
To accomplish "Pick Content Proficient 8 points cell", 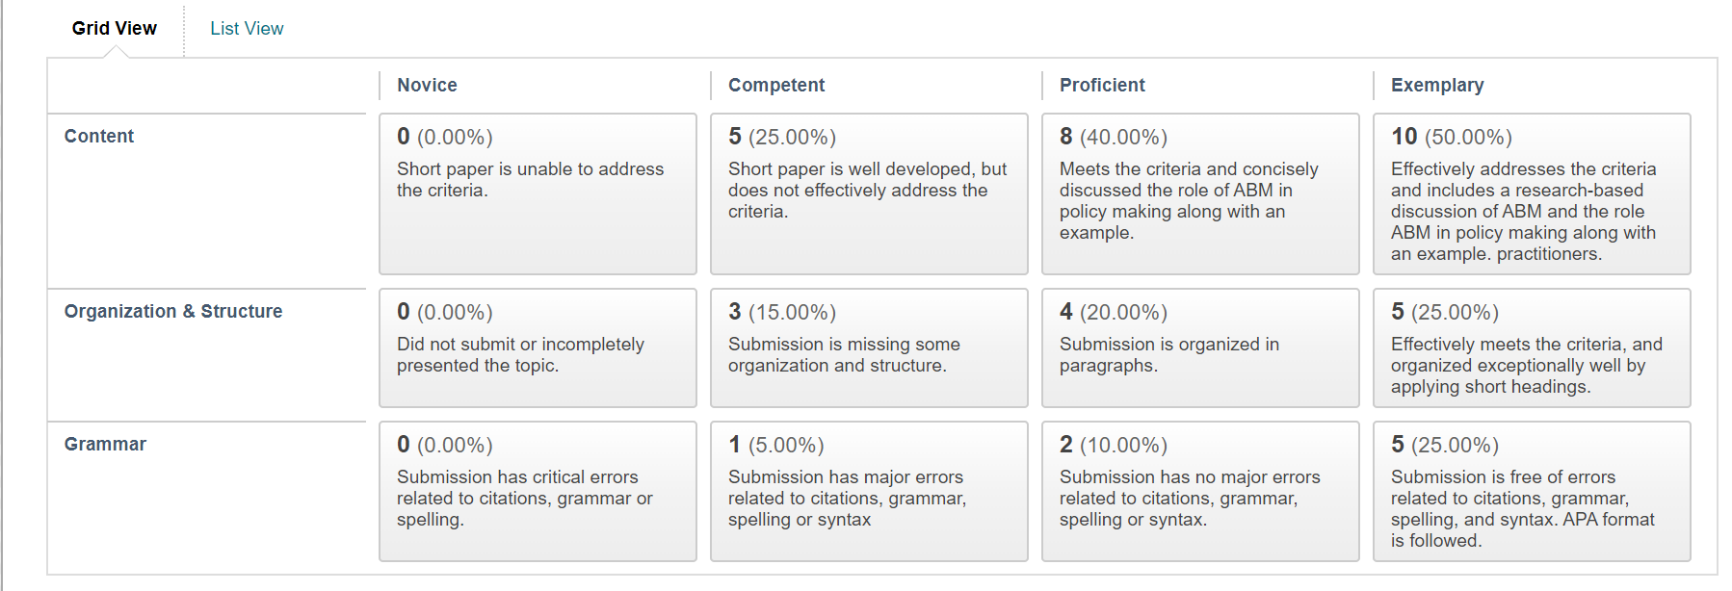I will (x=1200, y=194).
